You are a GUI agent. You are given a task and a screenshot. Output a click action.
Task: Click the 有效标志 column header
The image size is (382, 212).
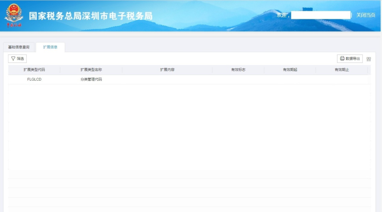238,70
